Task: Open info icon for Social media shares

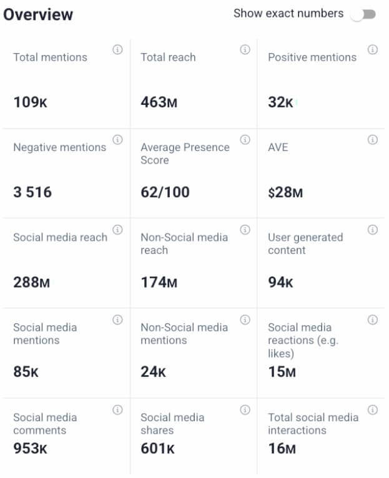Action: pyautogui.click(x=245, y=410)
